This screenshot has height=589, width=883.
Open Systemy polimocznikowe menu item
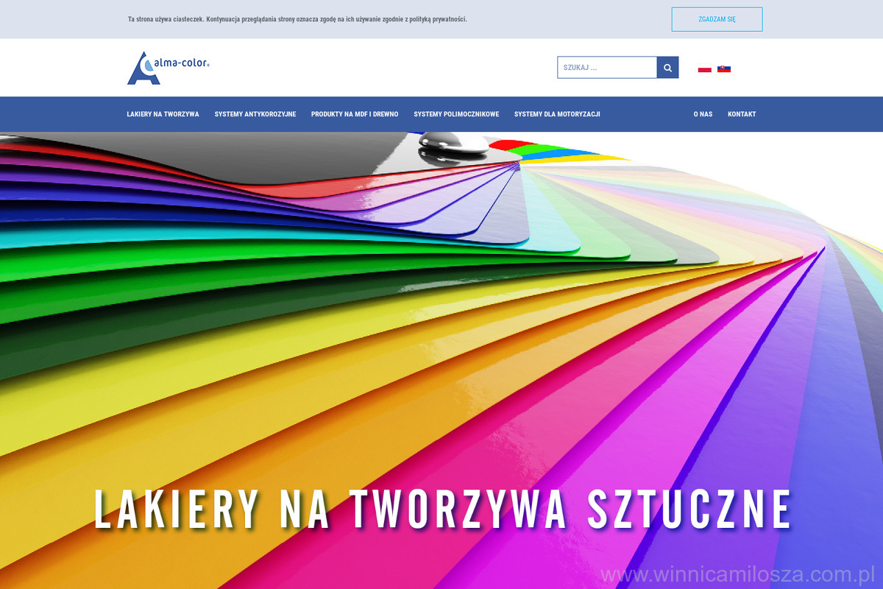click(456, 114)
